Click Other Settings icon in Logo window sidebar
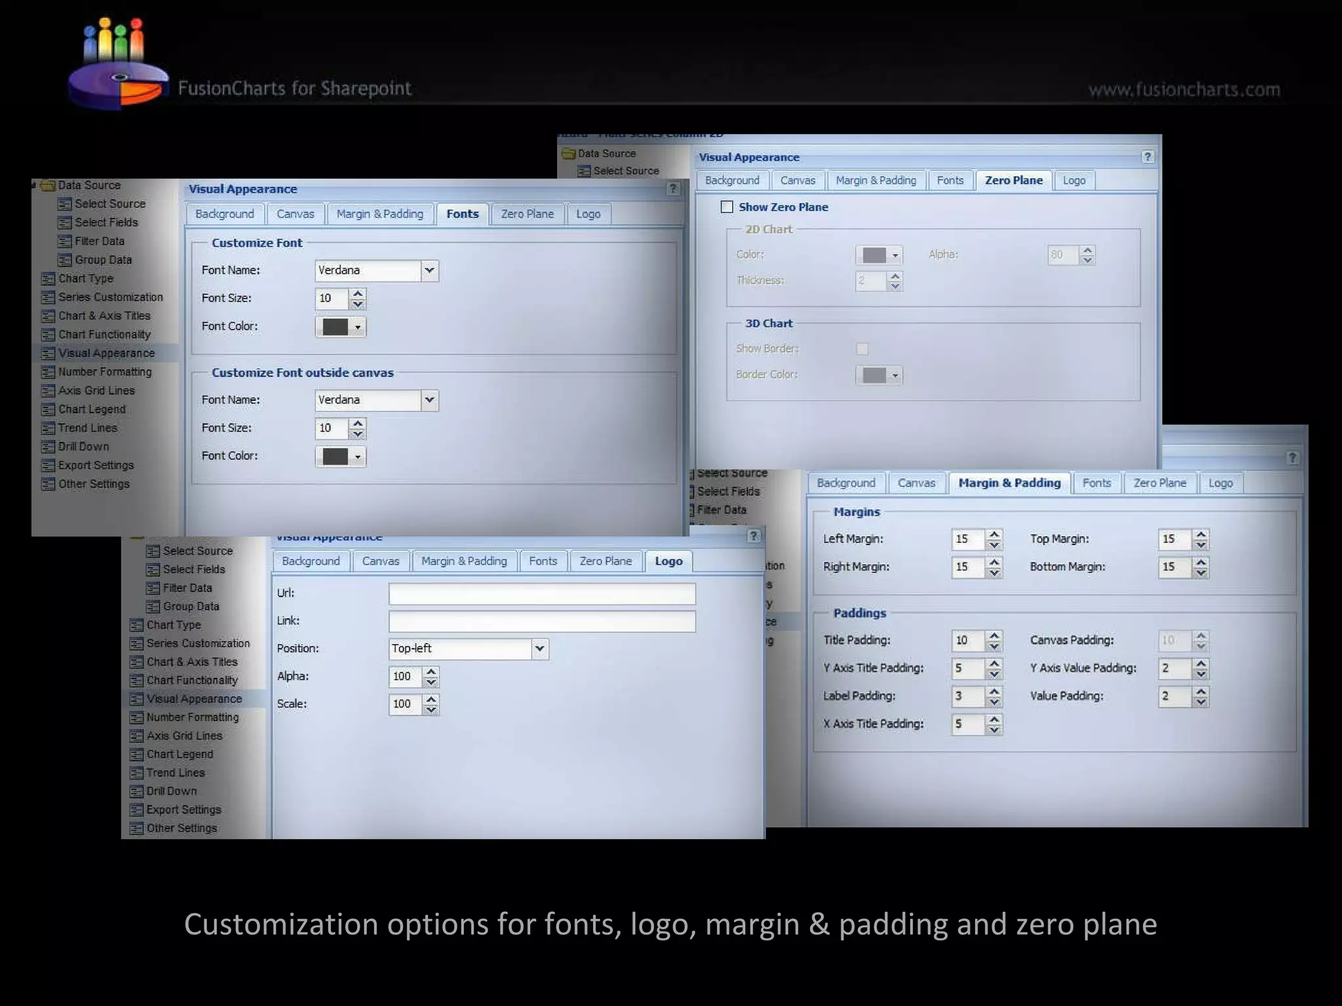 pyautogui.click(x=136, y=829)
